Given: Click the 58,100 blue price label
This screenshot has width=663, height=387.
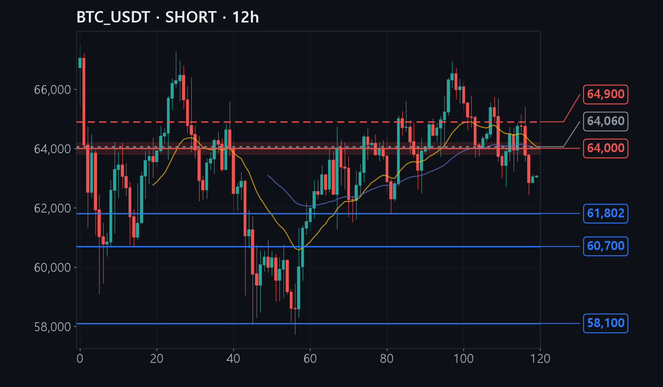Looking at the screenshot, I should pos(605,323).
